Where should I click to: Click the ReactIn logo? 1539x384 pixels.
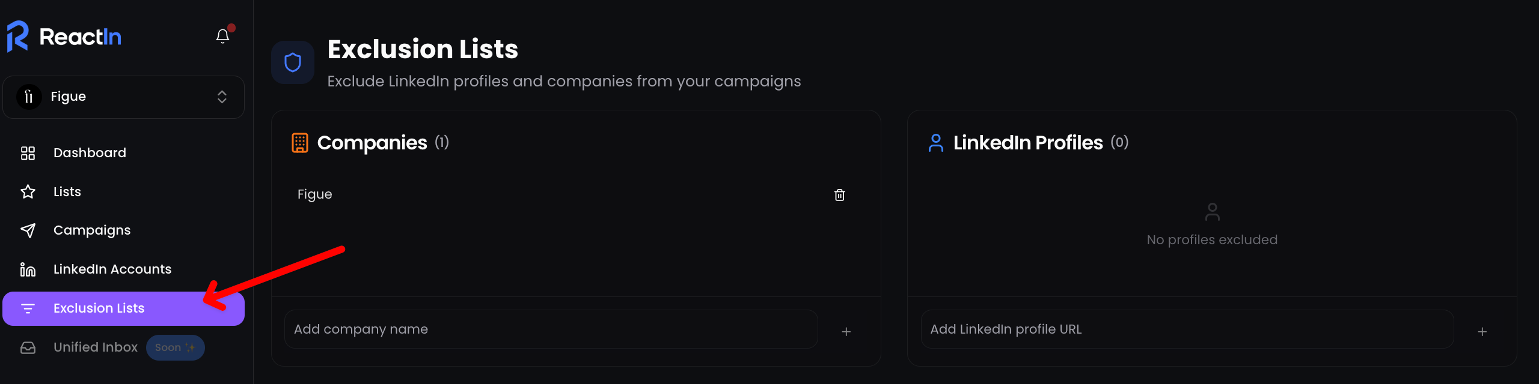pyautogui.click(x=64, y=37)
